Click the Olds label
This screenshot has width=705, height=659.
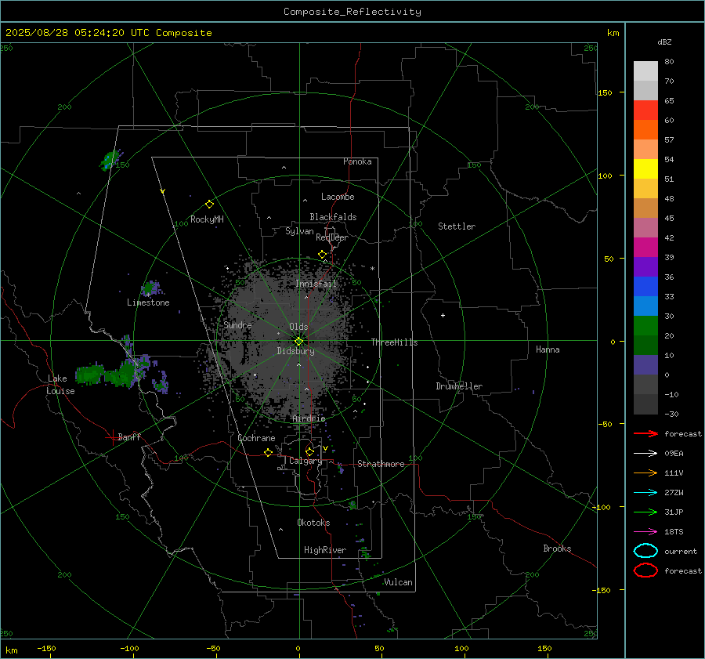298,327
